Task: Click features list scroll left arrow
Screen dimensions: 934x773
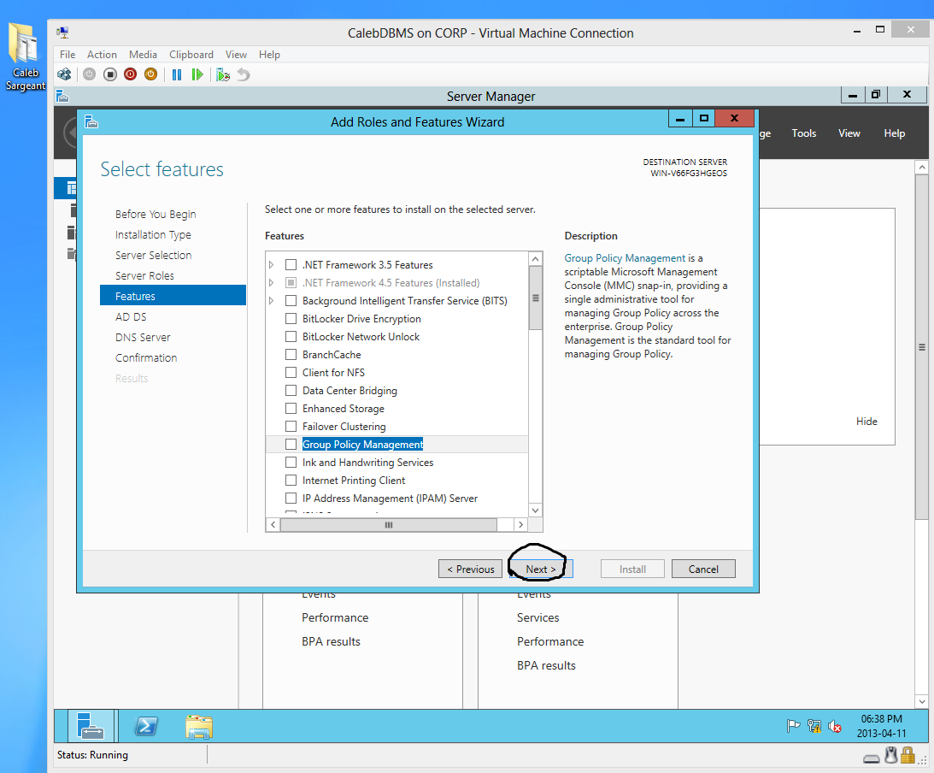Action: [x=273, y=524]
